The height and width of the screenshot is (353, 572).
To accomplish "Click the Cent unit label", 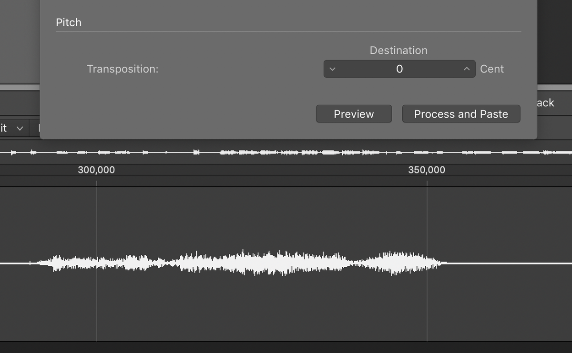I will tap(493, 69).
